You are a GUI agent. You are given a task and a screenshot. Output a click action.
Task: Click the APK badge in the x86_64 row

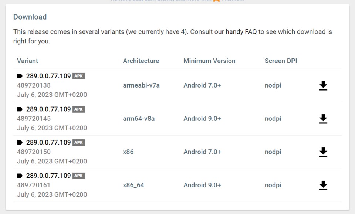coord(79,176)
